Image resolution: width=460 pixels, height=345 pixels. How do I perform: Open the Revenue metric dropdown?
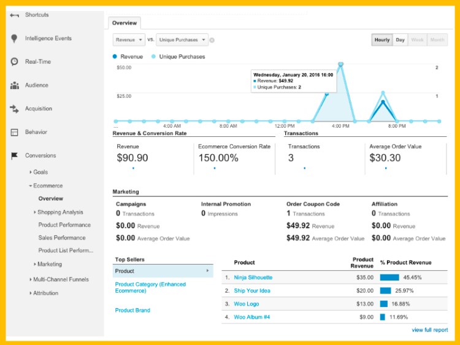[129, 40]
